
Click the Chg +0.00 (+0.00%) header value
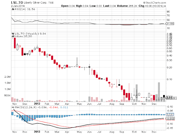tap(151, 6)
